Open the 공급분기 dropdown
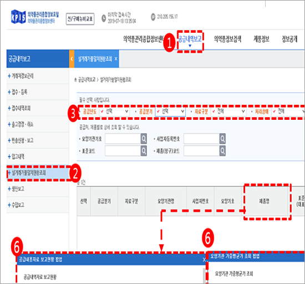This screenshot has height=284, width=305. pyautogui.click(x=170, y=111)
